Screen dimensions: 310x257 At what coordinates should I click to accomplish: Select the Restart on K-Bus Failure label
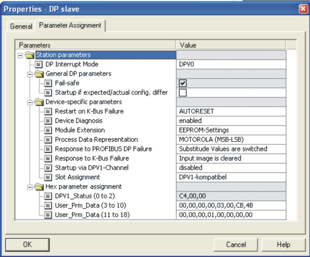coord(89,111)
